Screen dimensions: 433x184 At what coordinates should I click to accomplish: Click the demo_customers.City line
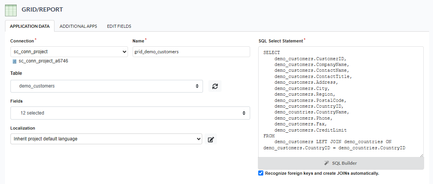[302, 88]
